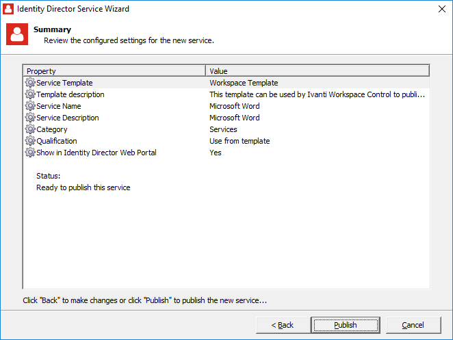The image size is (453, 340).
Task: Close the wizard window
Action: (437, 9)
